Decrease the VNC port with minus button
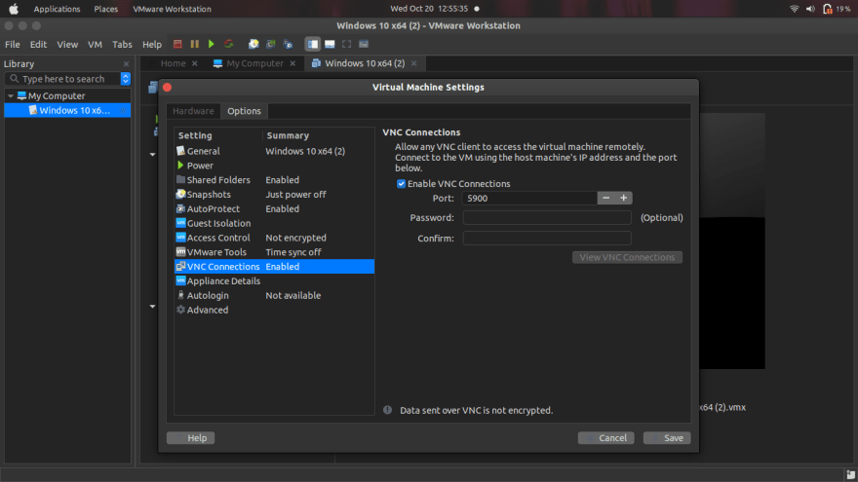The height and width of the screenshot is (482, 858). click(605, 198)
